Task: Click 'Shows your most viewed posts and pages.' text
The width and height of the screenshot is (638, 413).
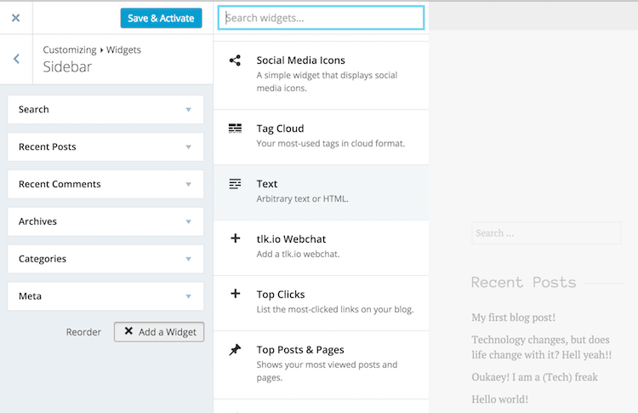Action: [327, 371]
